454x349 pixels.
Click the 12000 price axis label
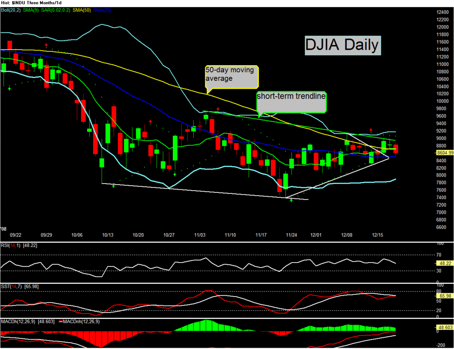pyautogui.click(x=442, y=27)
